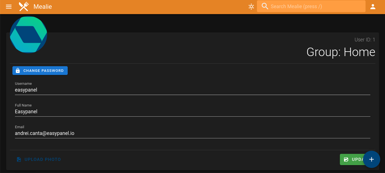Click the Group: Home heading
385x173 pixels.
pyautogui.click(x=341, y=52)
